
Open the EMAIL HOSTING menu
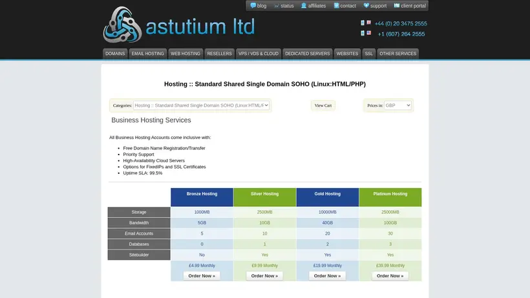coord(148,54)
